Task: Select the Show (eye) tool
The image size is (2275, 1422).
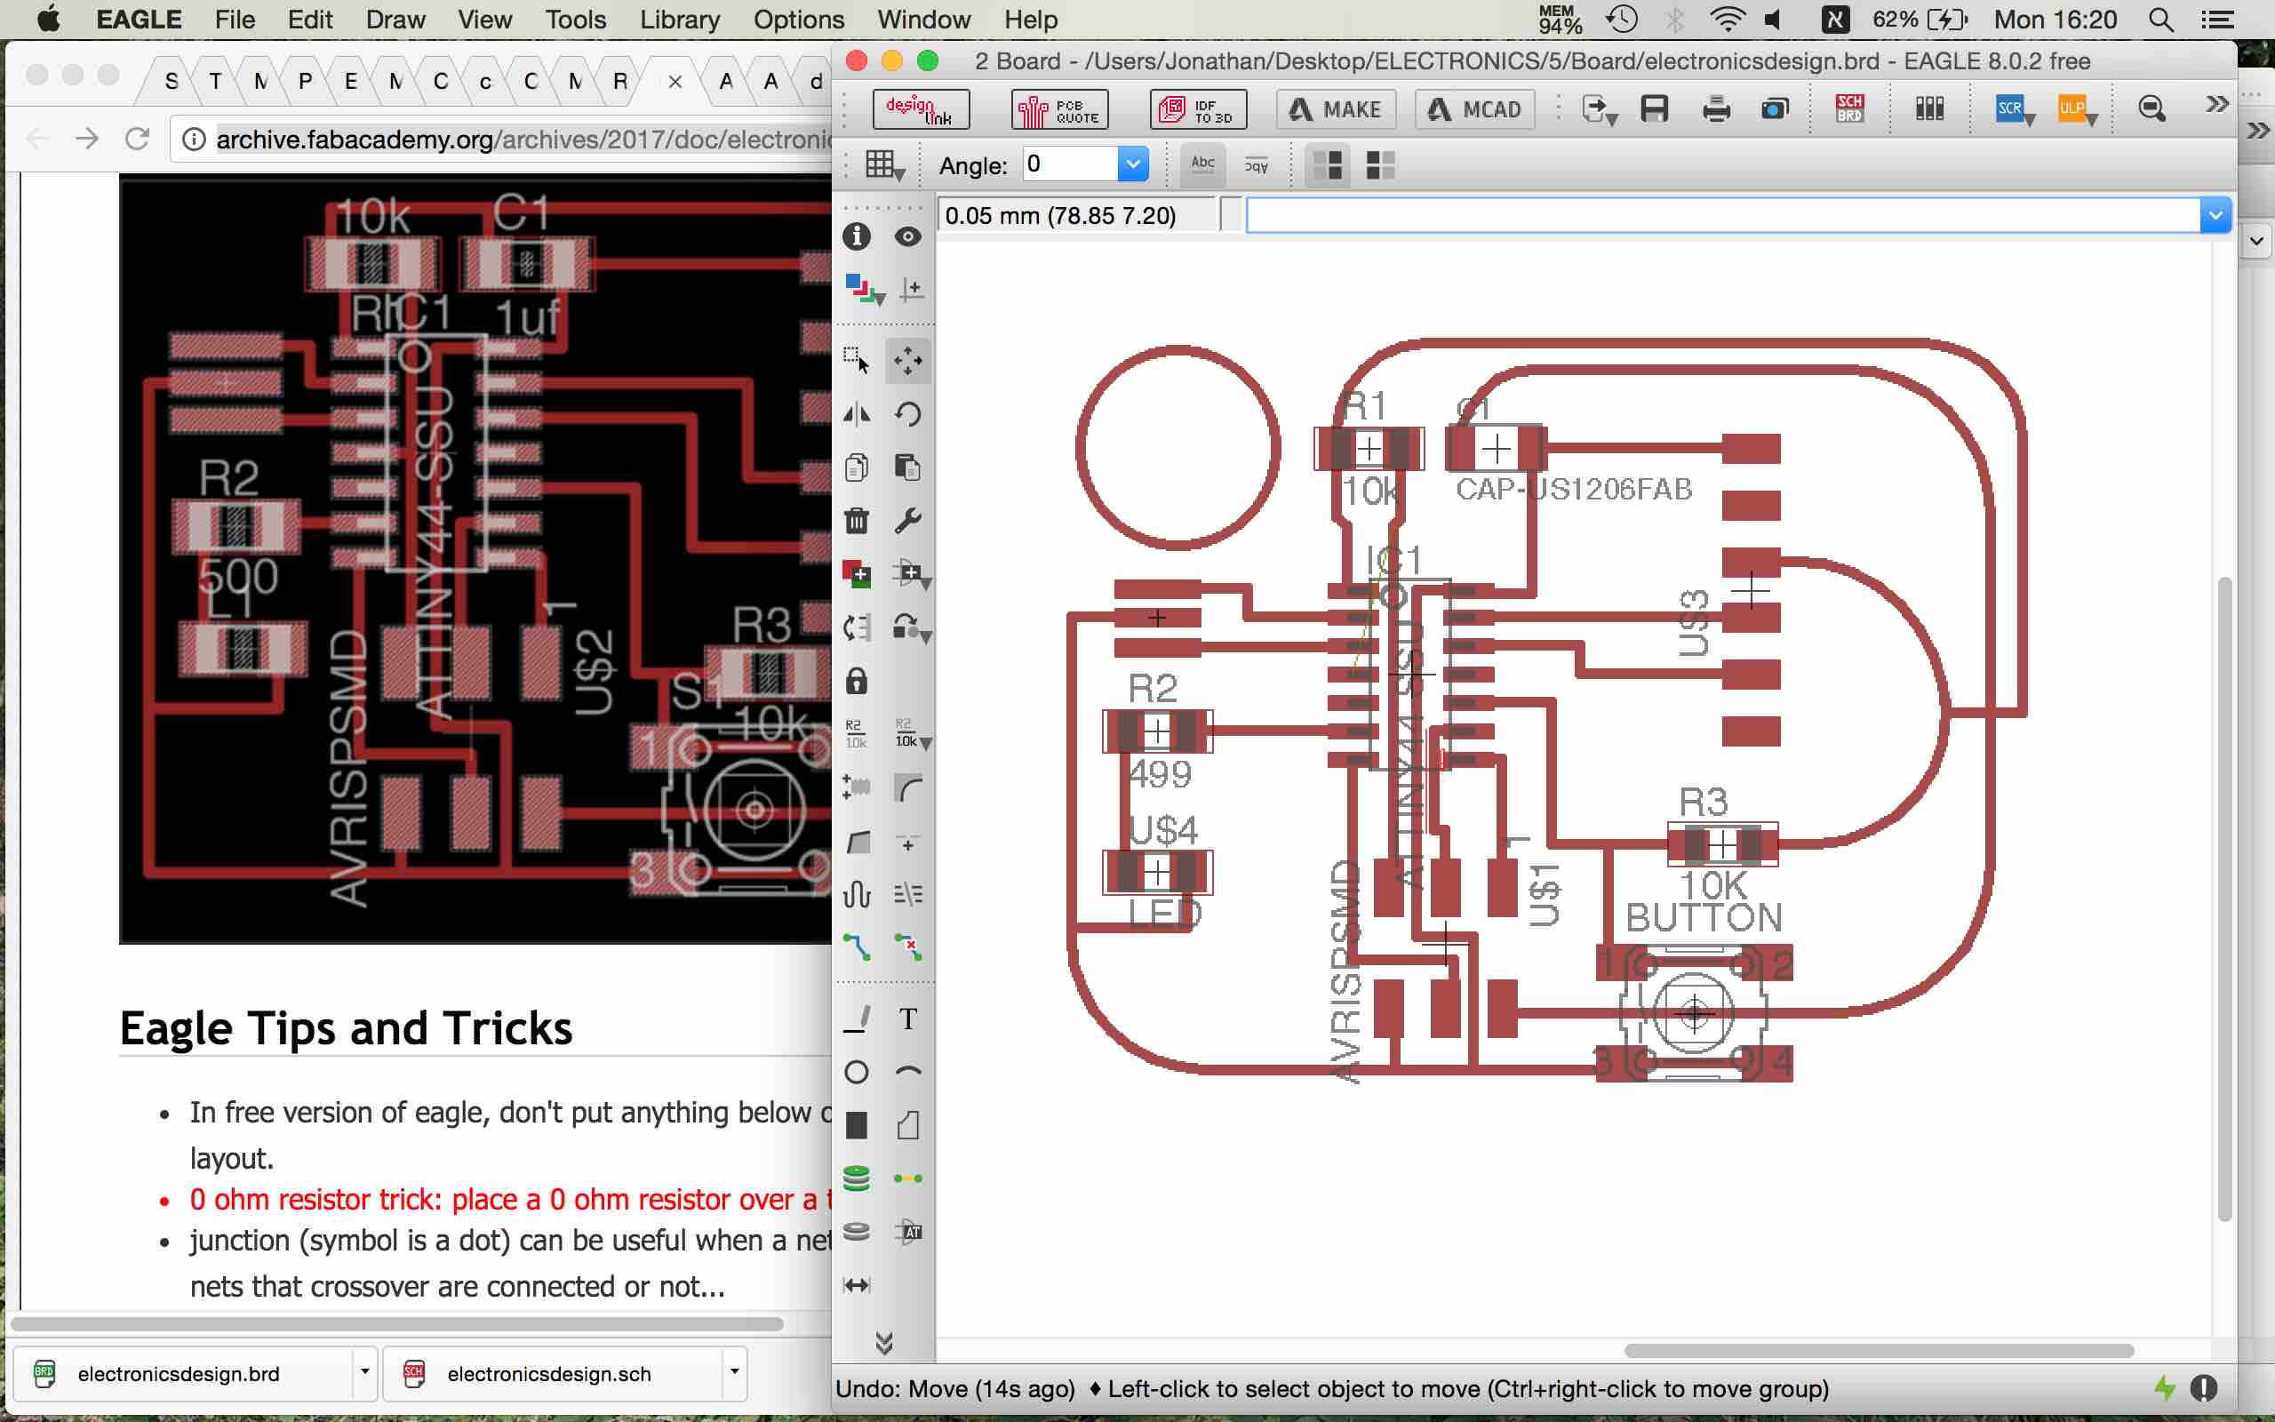Action: 907,236
